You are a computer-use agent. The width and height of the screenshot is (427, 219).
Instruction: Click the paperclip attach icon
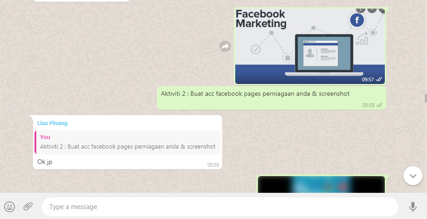tap(28, 207)
